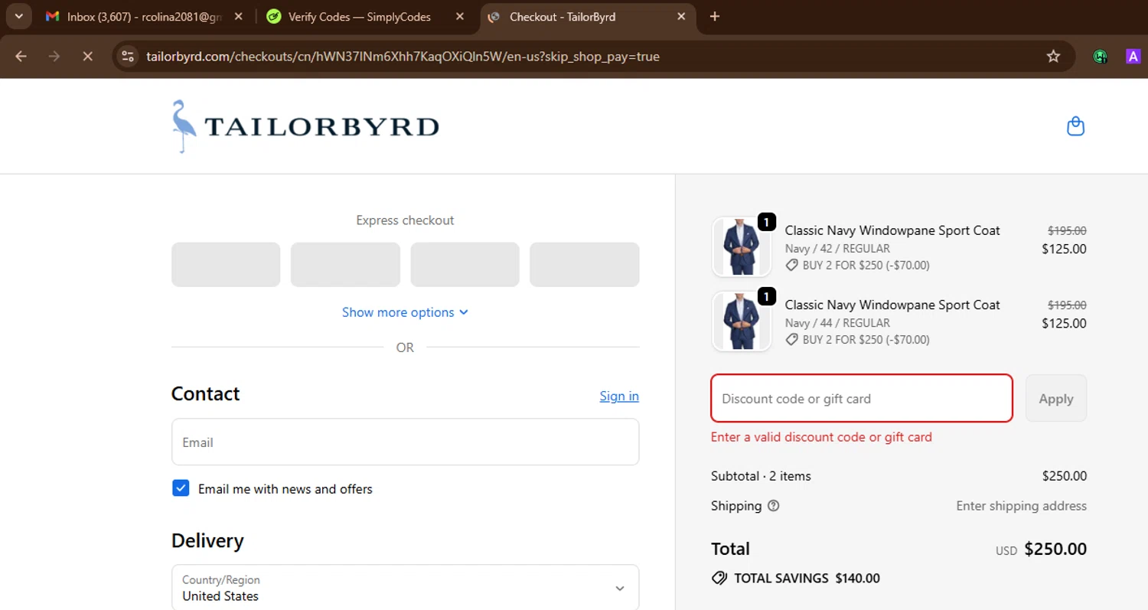Viewport: 1148px width, 610px height.
Task: Click the Navy / 44 / REGULAR text
Action: coord(837,323)
